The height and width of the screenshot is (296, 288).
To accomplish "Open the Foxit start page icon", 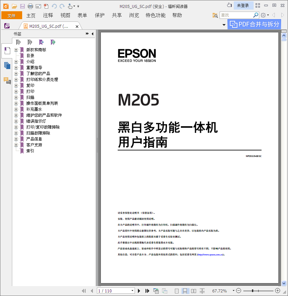I will tap(6, 6).
